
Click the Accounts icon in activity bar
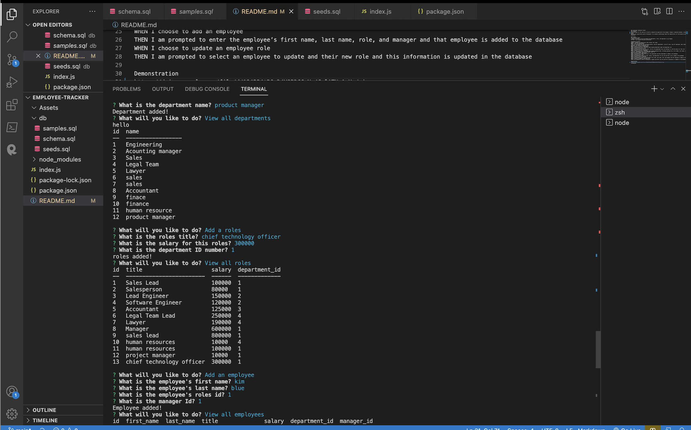(12, 392)
